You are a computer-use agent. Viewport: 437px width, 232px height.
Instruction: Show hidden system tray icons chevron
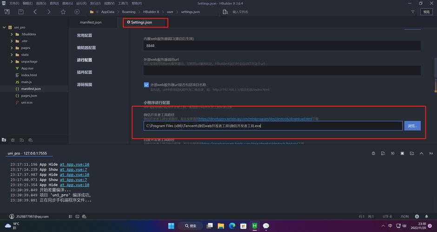pos(383,226)
